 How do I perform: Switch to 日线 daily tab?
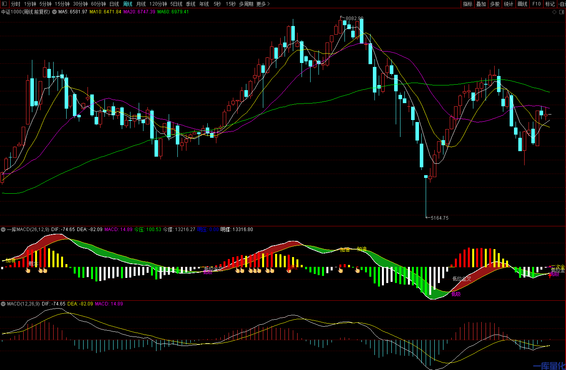pos(114,4)
